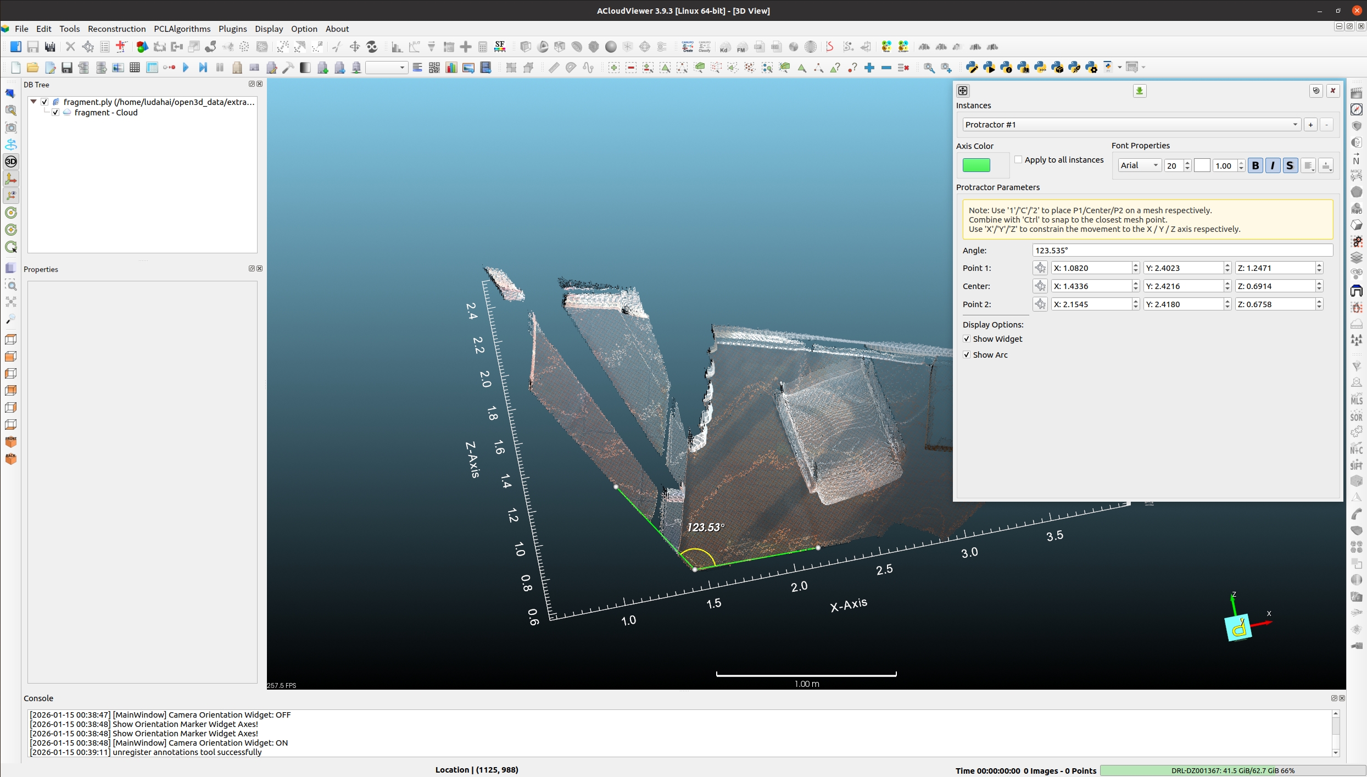Image resolution: width=1367 pixels, height=777 pixels.
Task: Click the QR code icon in toolbar
Action: pos(434,68)
